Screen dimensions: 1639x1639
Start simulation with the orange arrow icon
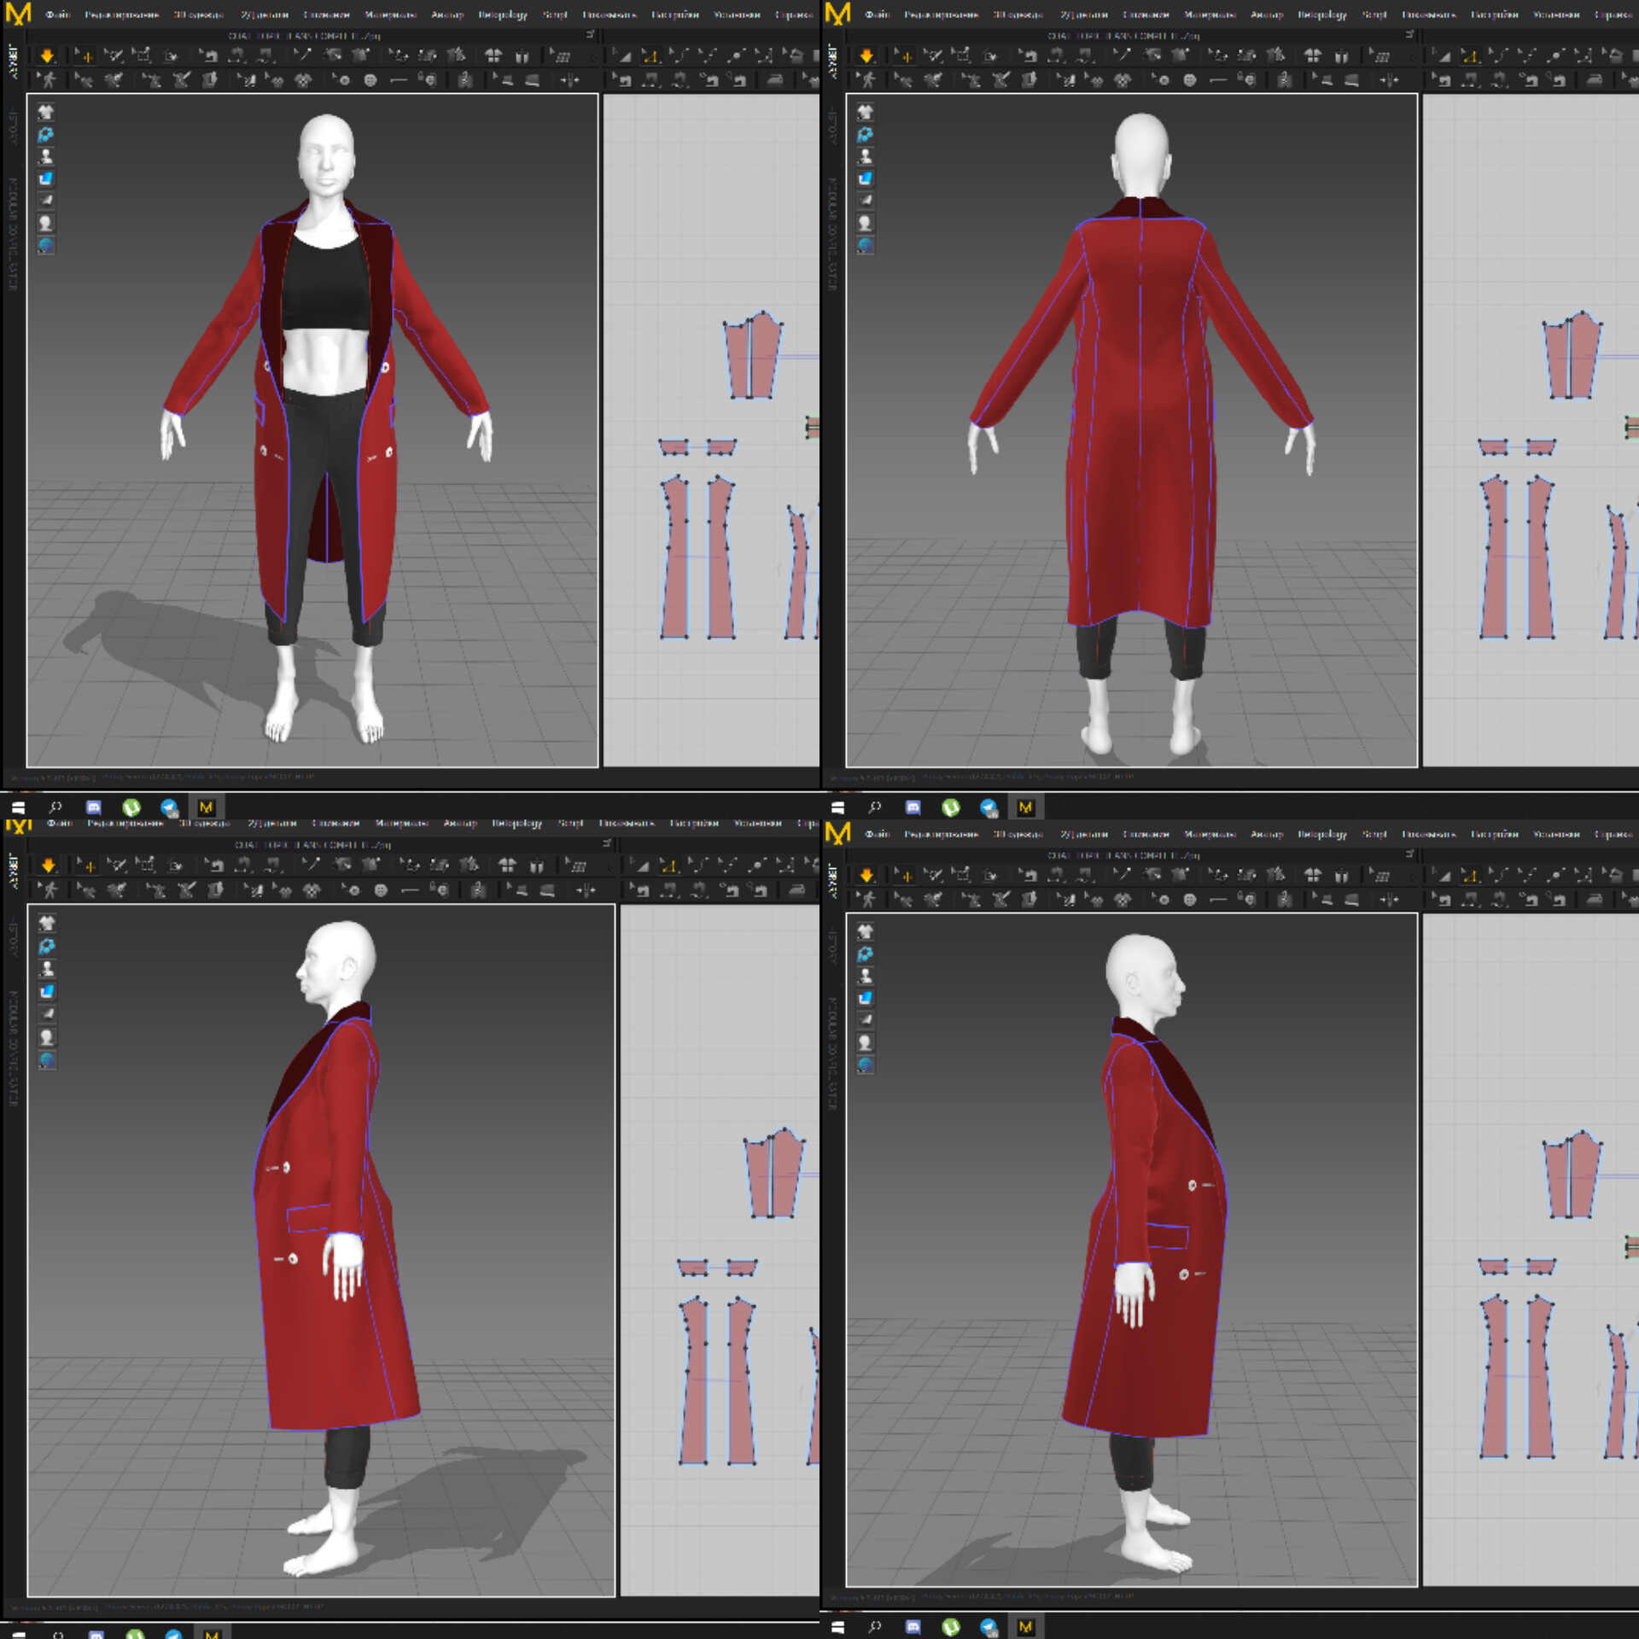pyautogui.click(x=47, y=55)
